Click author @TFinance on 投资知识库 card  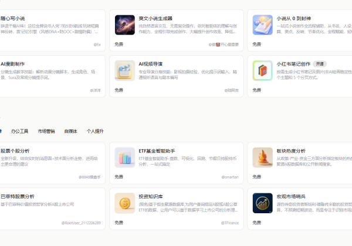230,223
